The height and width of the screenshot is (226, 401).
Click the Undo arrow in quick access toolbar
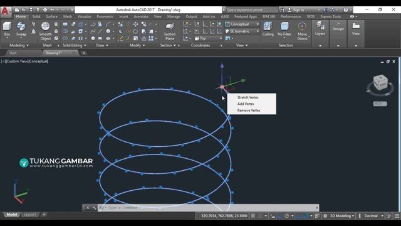(52, 10)
